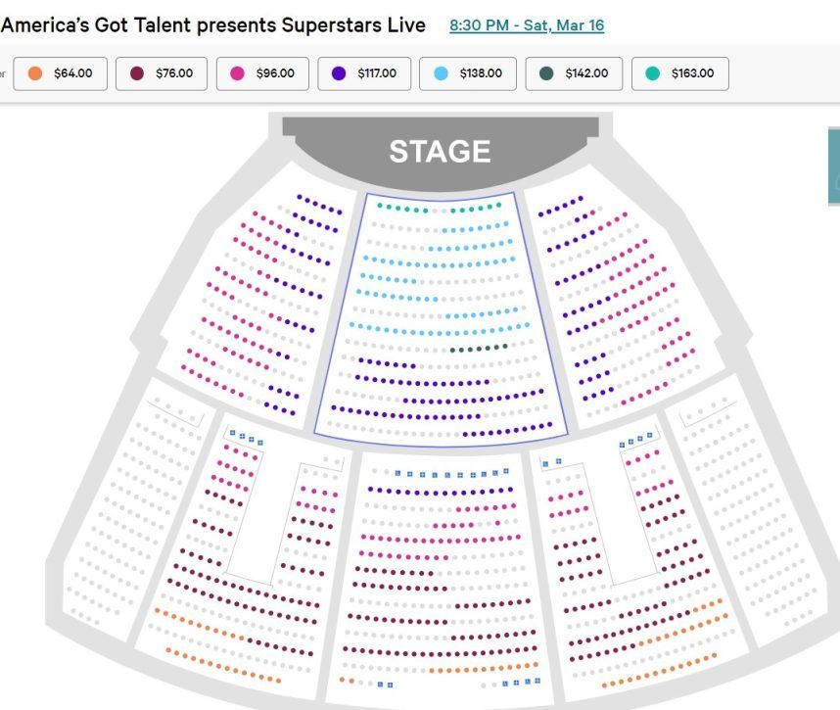Select the $64.00 price filter
This screenshot has width=840, height=710.
(60, 73)
